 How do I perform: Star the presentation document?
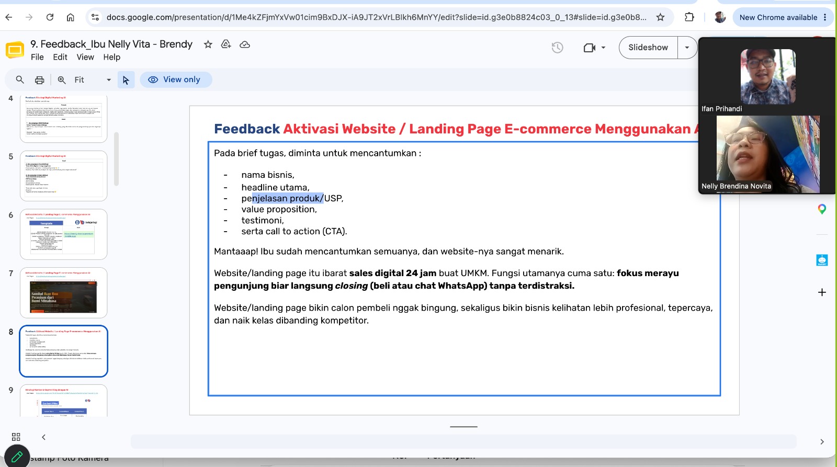[208, 44]
